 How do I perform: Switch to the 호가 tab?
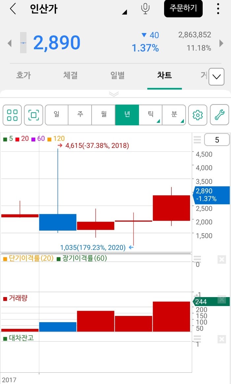pos(23,75)
